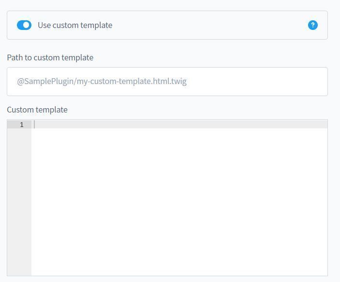Click the white knob of the switch

pyautogui.click(x=27, y=25)
